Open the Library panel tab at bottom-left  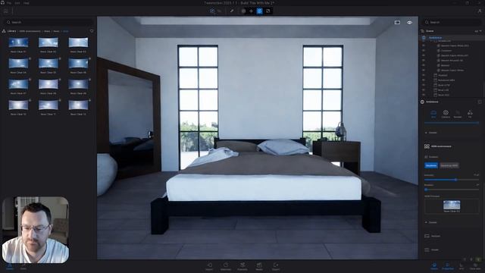click(x=10, y=266)
